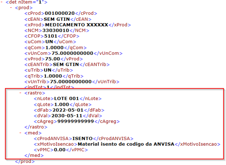The width and height of the screenshot is (226, 165).
Task: Click the xProd MEDICAMENTO XXXXXX text
Action: (x=77, y=25)
